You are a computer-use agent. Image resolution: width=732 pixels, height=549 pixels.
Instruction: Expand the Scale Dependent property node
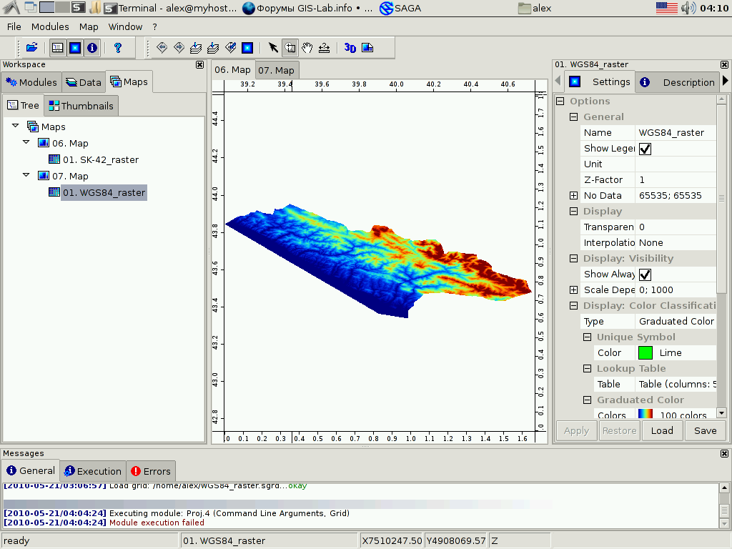[x=573, y=290]
